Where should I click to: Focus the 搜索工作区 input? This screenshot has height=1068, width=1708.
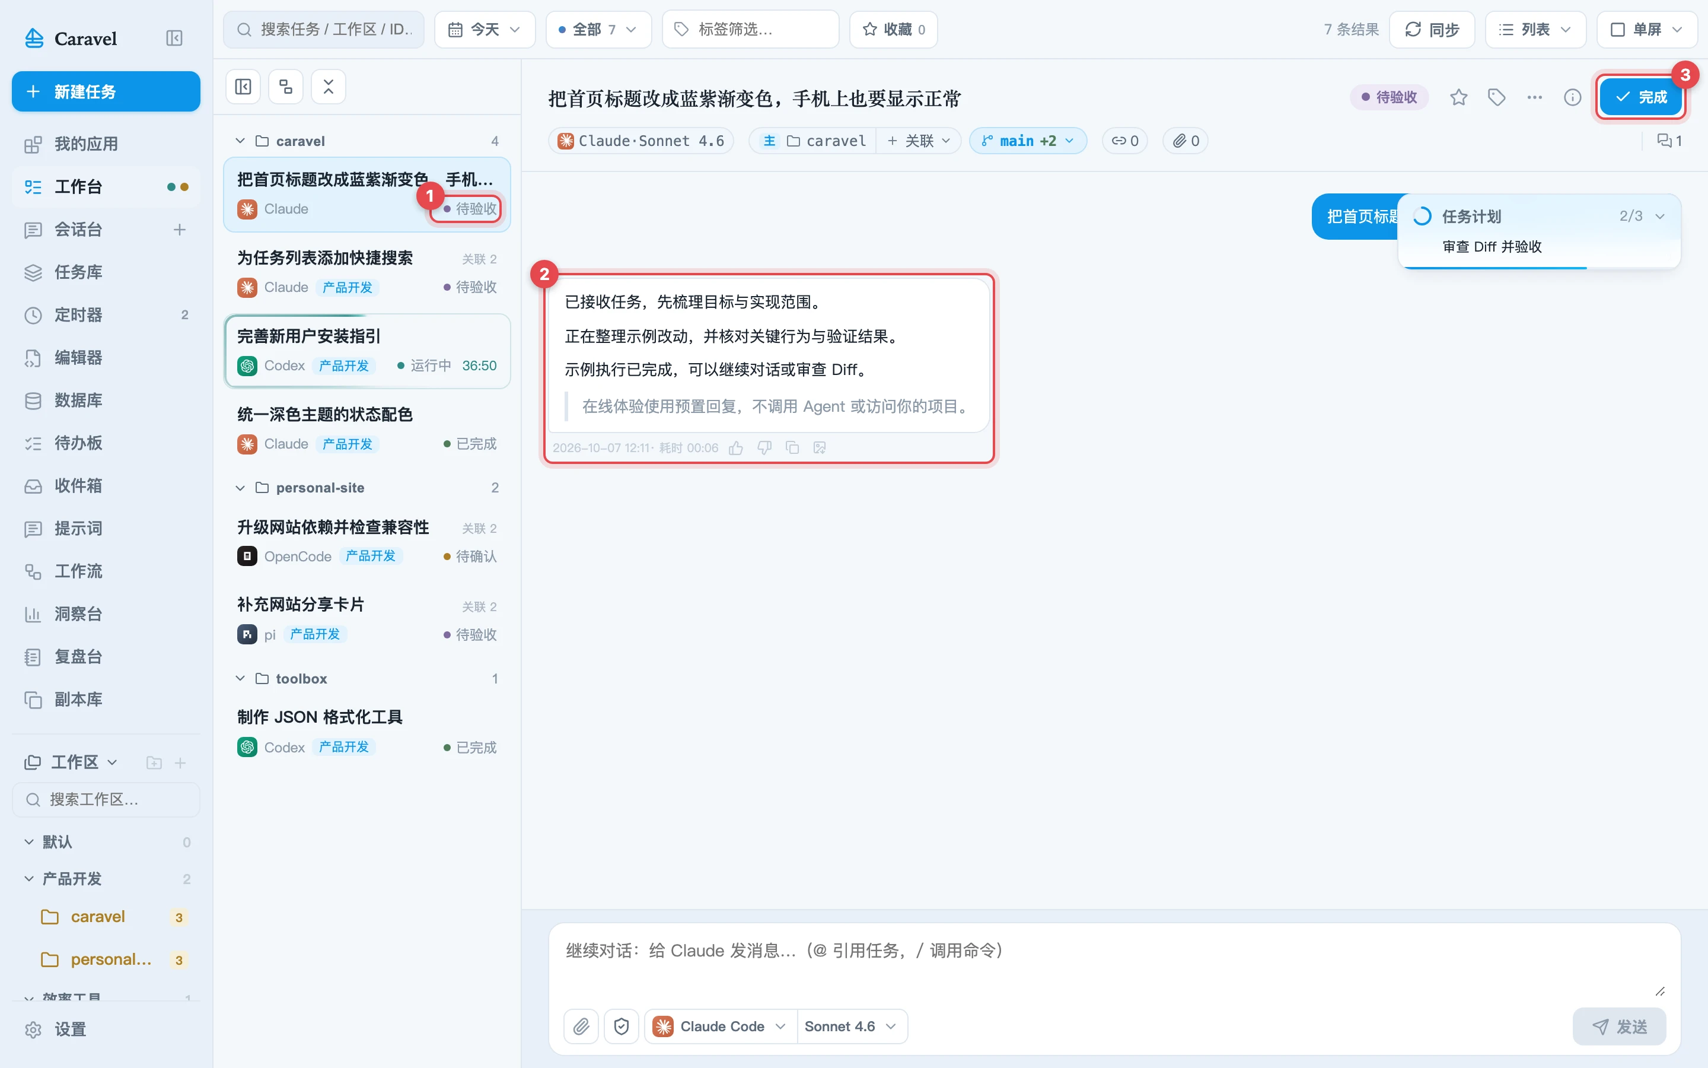pyautogui.click(x=106, y=800)
